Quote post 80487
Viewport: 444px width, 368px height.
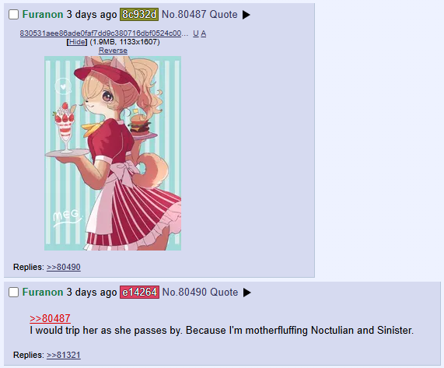click(x=223, y=15)
